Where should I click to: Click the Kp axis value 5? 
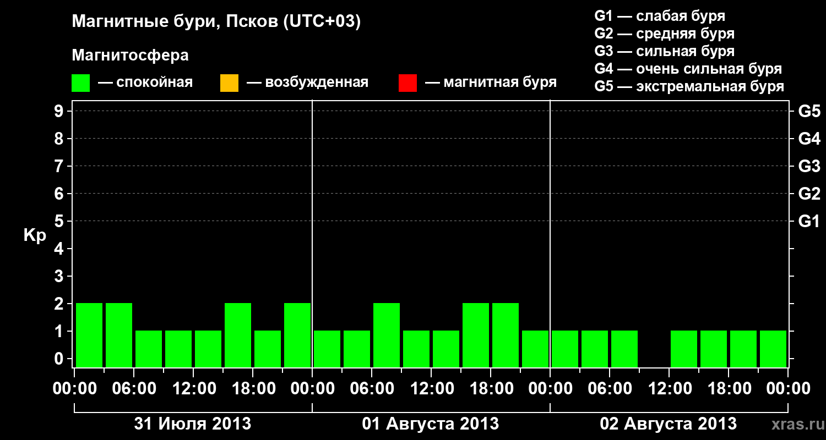pos(60,221)
